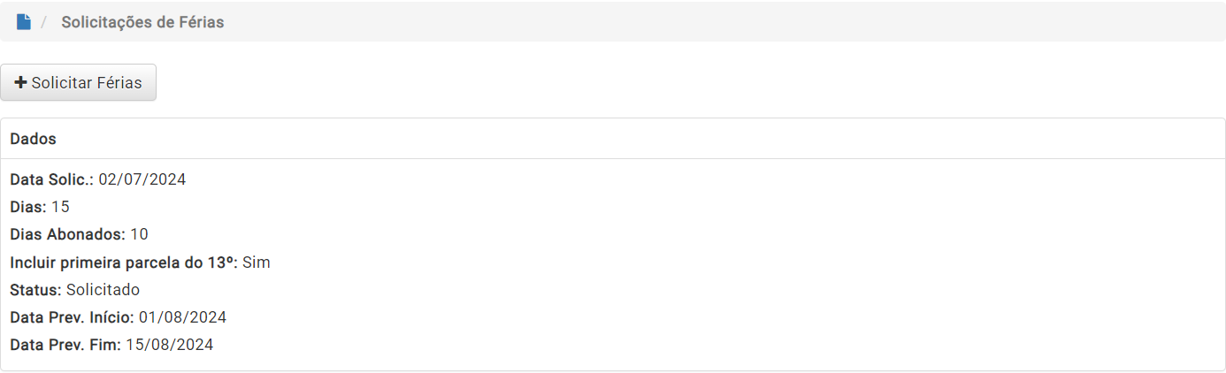This screenshot has width=1226, height=373.
Task: Click the document icon in the breadcrumb
Action: 24,22
